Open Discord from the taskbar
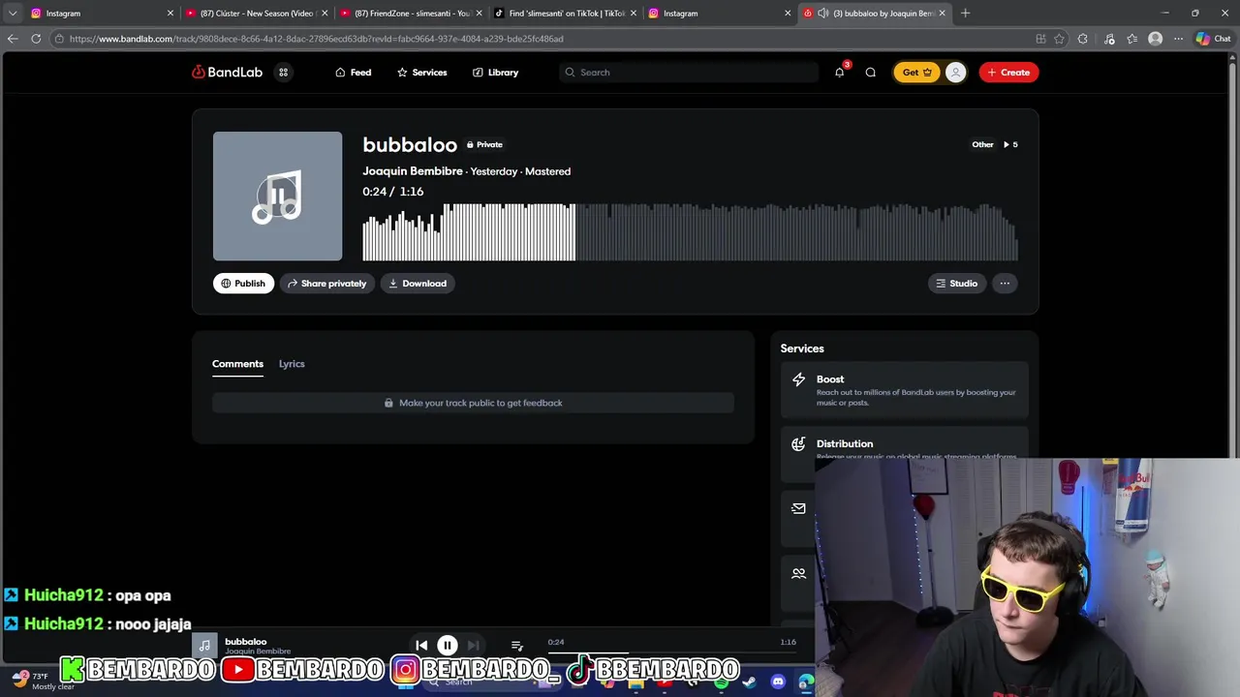This screenshot has width=1240, height=697. click(x=778, y=682)
